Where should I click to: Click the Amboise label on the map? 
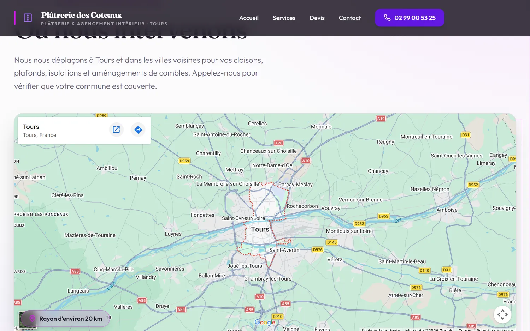[x=447, y=210]
